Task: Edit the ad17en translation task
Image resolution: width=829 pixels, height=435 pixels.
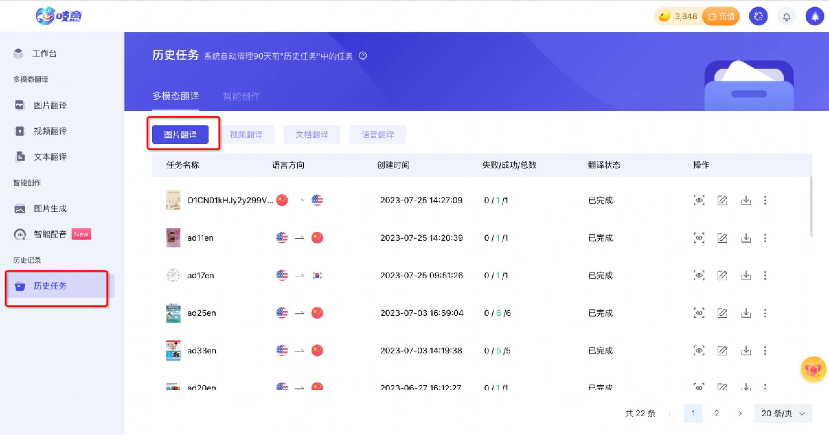Action: click(x=722, y=275)
